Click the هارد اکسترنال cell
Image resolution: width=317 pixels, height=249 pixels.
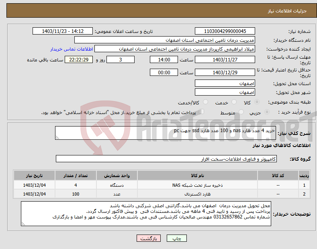tap(197, 194)
